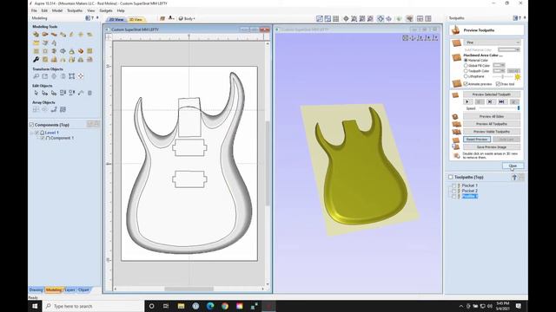Click the Distort tool under Transform Objects

71,76
